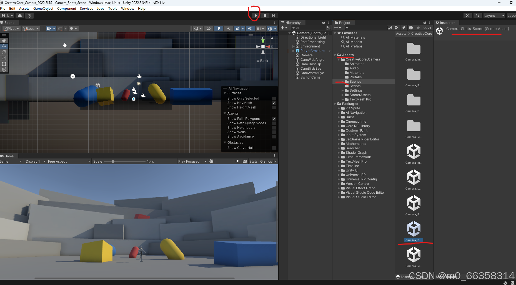This screenshot has width=516, height=285.
Task: Uncheck Show Path Polygons checkbox
Action: (x=274, y=119)
